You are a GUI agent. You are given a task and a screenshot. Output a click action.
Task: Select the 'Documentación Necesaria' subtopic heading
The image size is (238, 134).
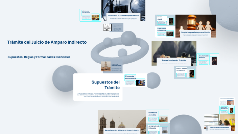point(204,57)
